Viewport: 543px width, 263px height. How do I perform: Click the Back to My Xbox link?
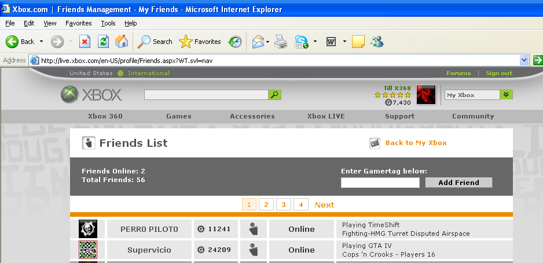point(416,143)
